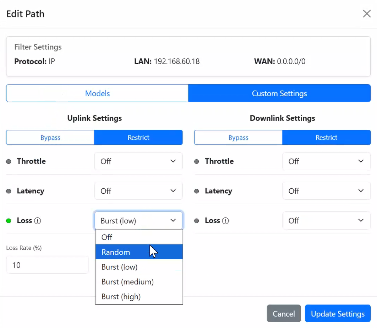Click the Downlink Throttle status dot
377x328 pixels.
197,161
